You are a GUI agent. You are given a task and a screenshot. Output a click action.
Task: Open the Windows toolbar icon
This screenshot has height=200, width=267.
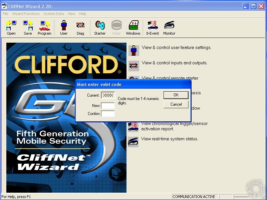pos(133,28)
